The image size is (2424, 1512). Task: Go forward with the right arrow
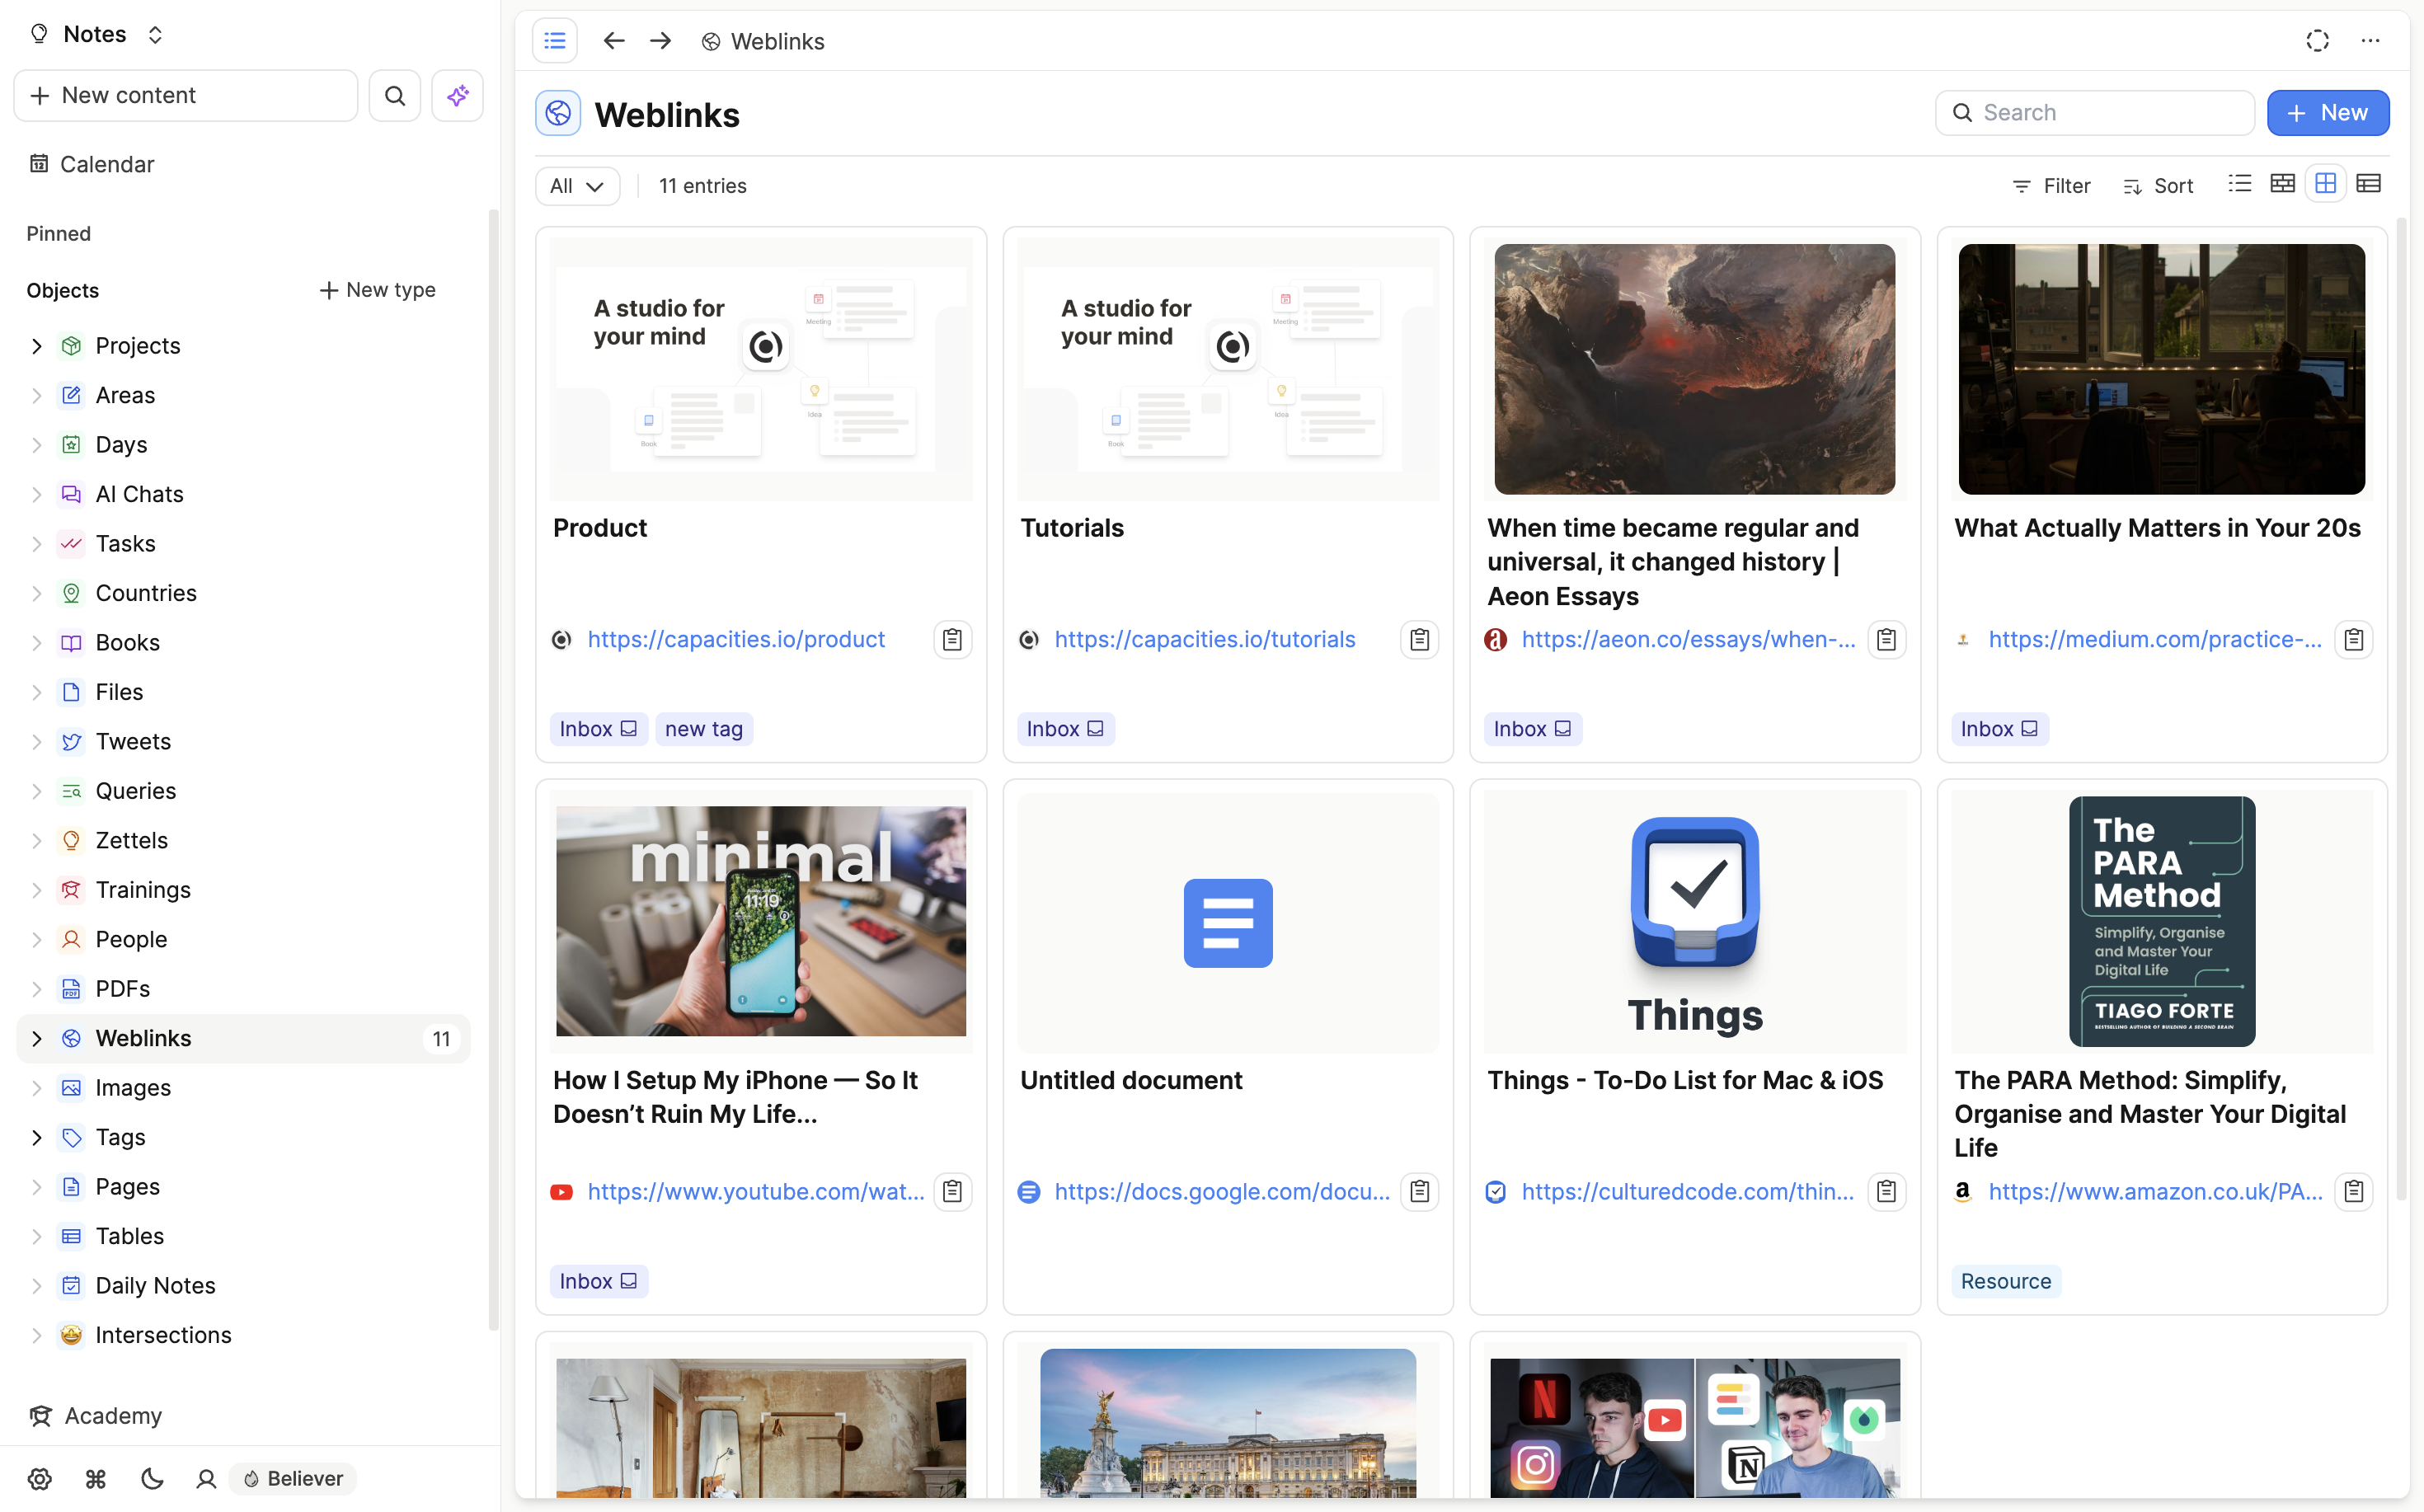pyautogui.click(x=660, y=41)
